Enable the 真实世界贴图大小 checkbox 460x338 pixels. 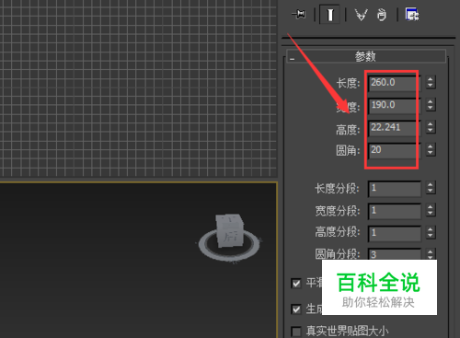296,332
